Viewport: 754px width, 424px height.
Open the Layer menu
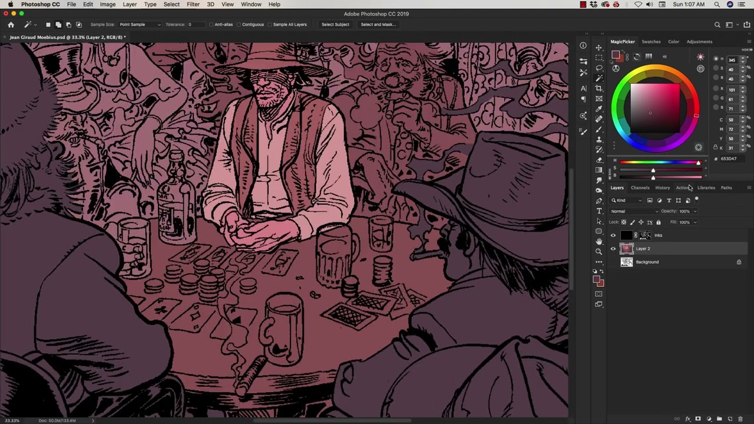(x=130, y=4)
